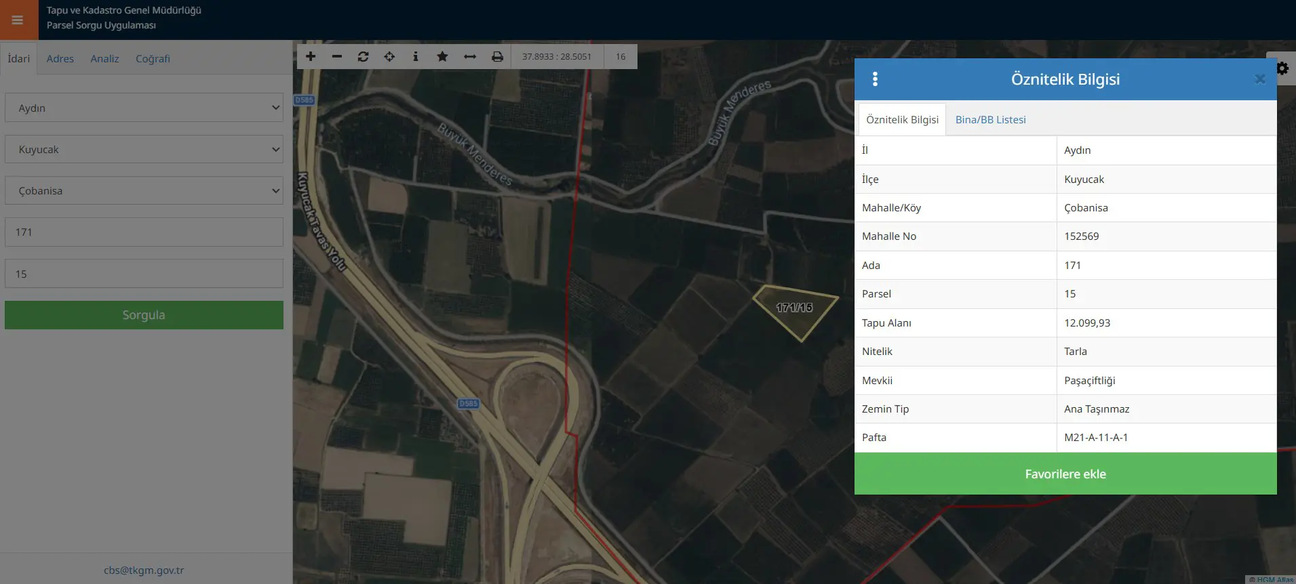Click the coordinates display 37.8933 : 28.5051
Image resolution: width=1296 pixels, height=584 pixels.
[557, 57]
